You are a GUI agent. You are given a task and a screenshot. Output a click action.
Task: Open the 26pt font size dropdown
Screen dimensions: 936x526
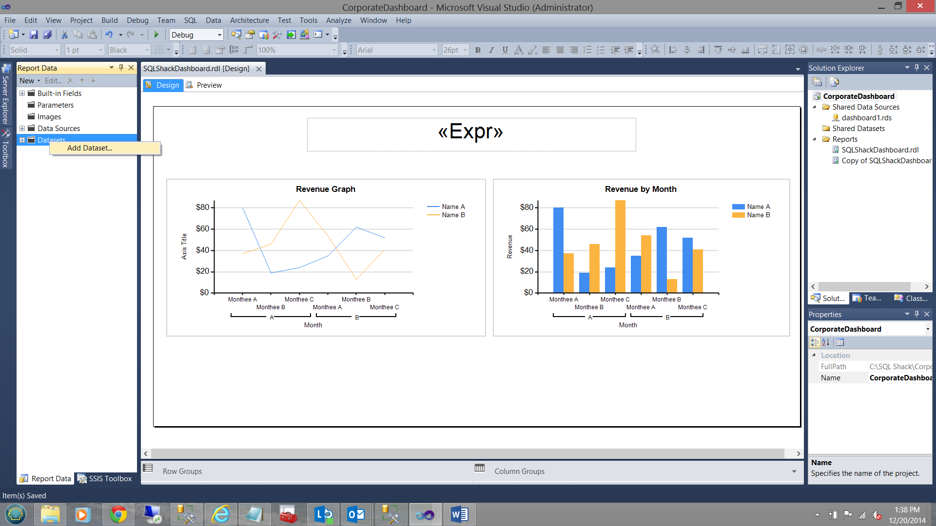pos(465,50)
